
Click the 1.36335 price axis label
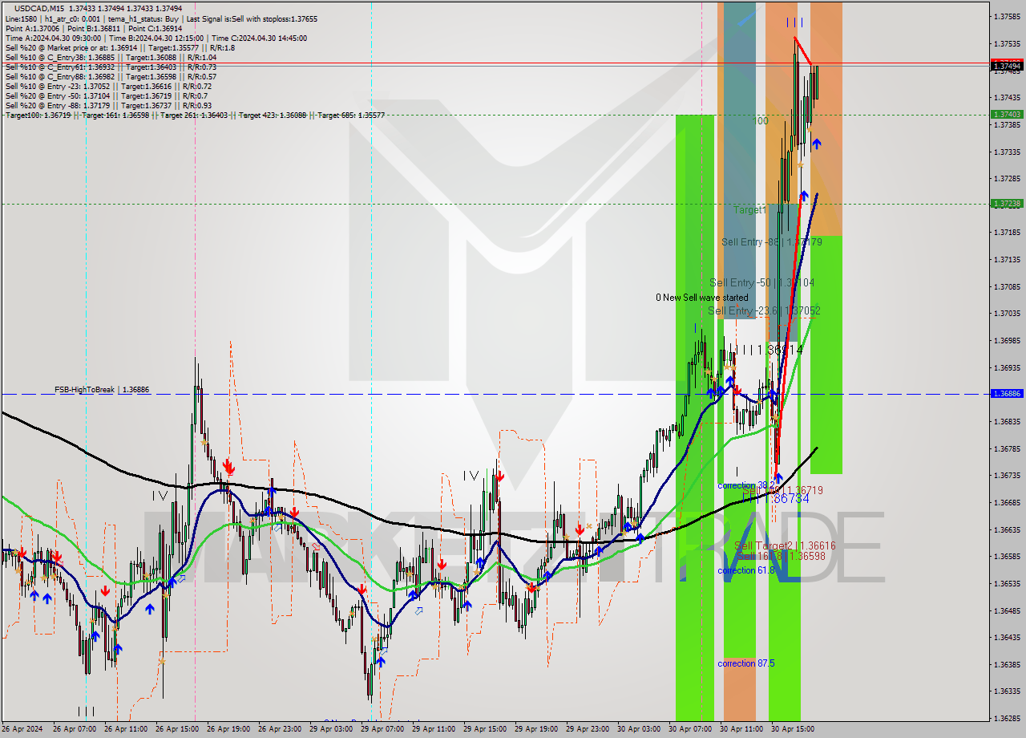pos(1007,691)
